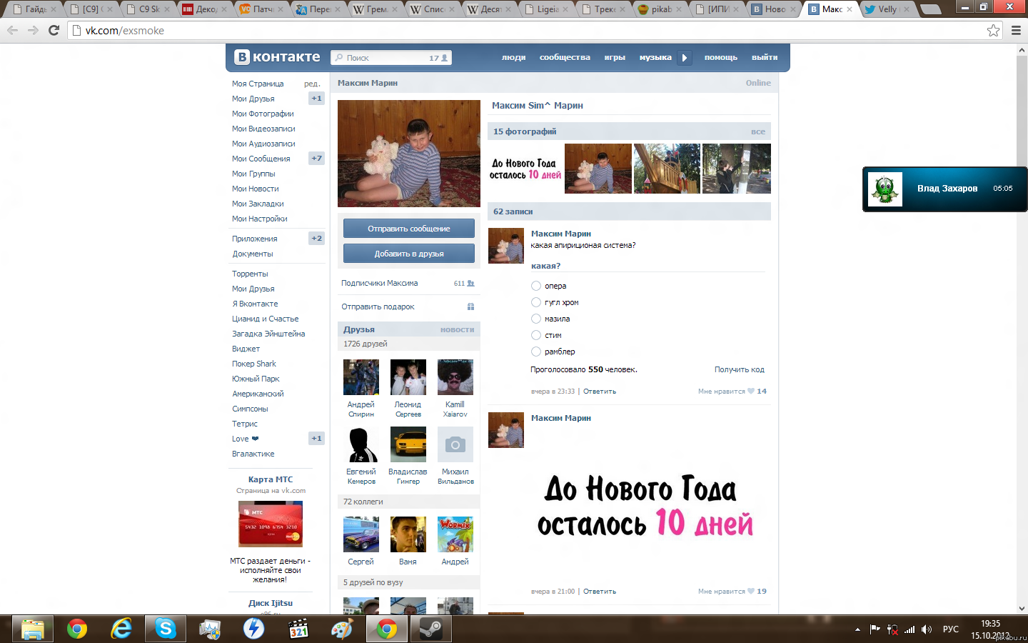Click the VKontakte logo in header
1028x643 pixels.
click(x=277, y=57)
